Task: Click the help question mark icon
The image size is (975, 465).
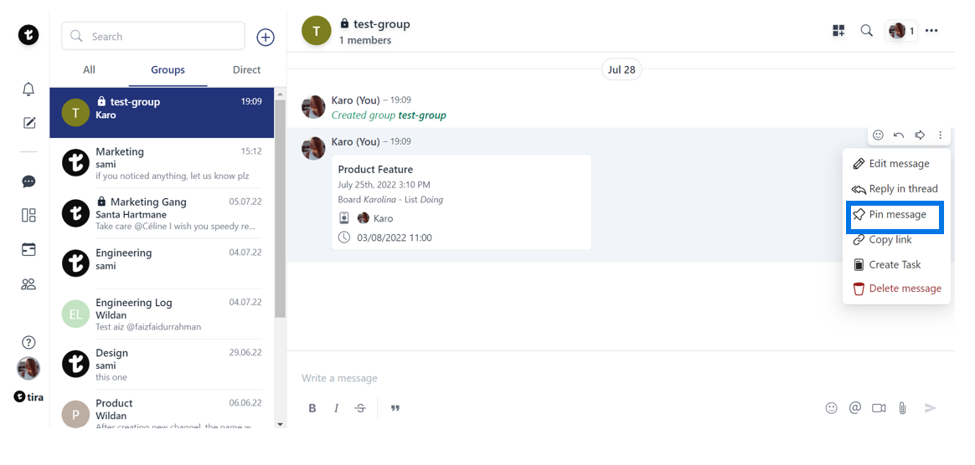Action: (28, 342)
